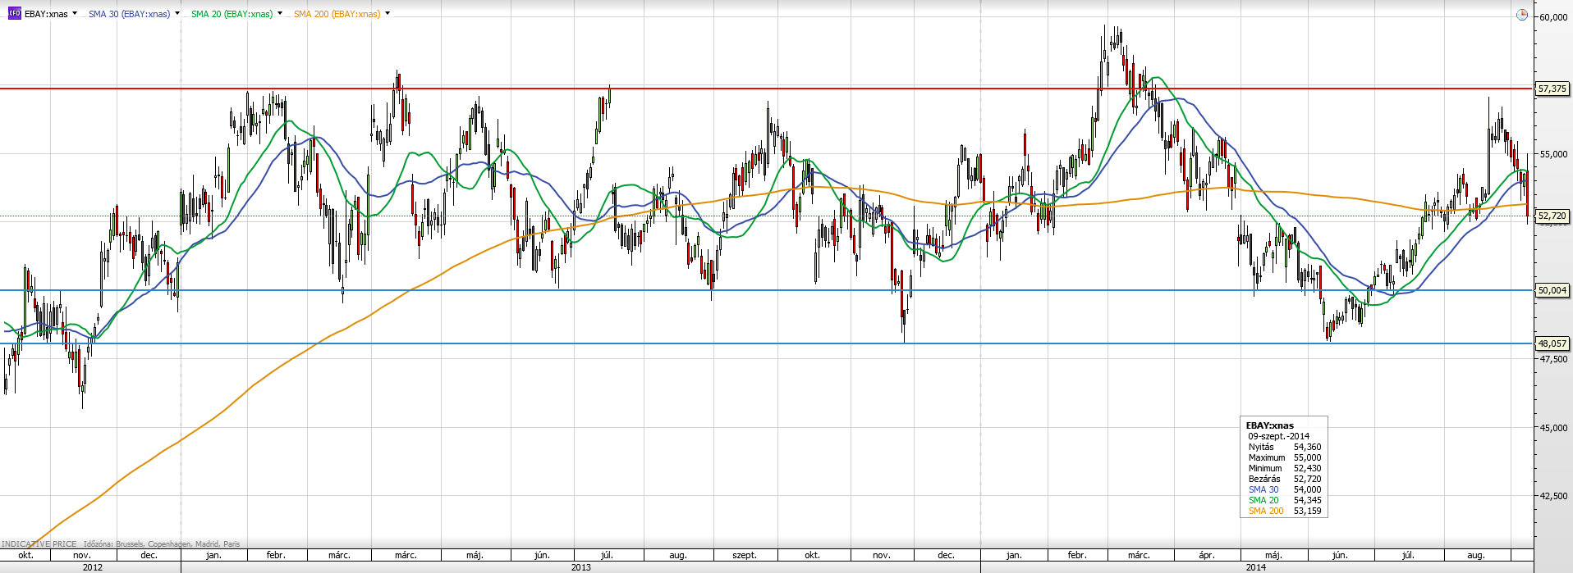This screenshot has width=1573, height=573.
Task: Click the date 09-szept.-2014 in info box
Action: click(1278, 436)
